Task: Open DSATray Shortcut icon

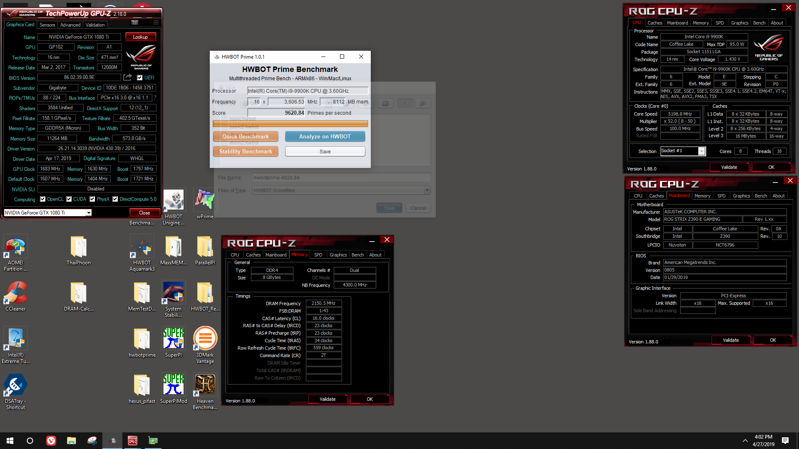Action: (x=15, y=392)
